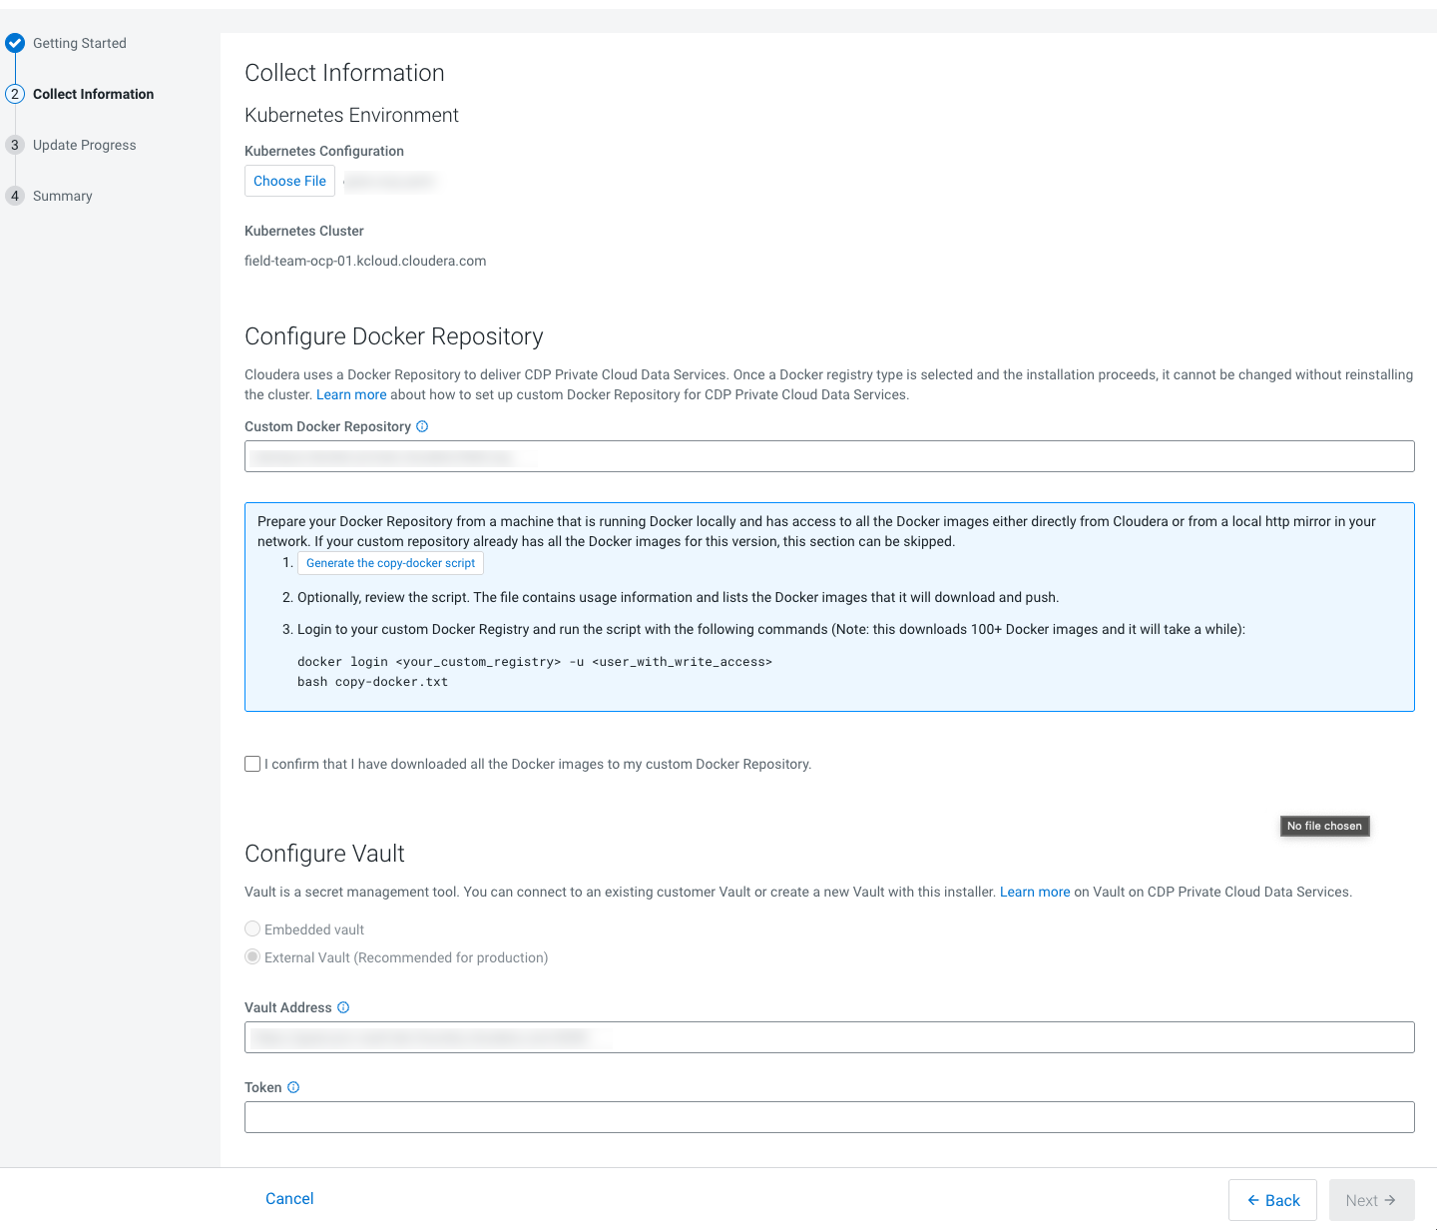The height and width of the screenshot is (1230, 1437).
Task: Choose a Kubernetes Configuration file
Action: 289,181
